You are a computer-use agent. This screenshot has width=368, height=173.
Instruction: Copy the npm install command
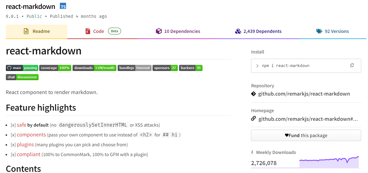[352, 65]
